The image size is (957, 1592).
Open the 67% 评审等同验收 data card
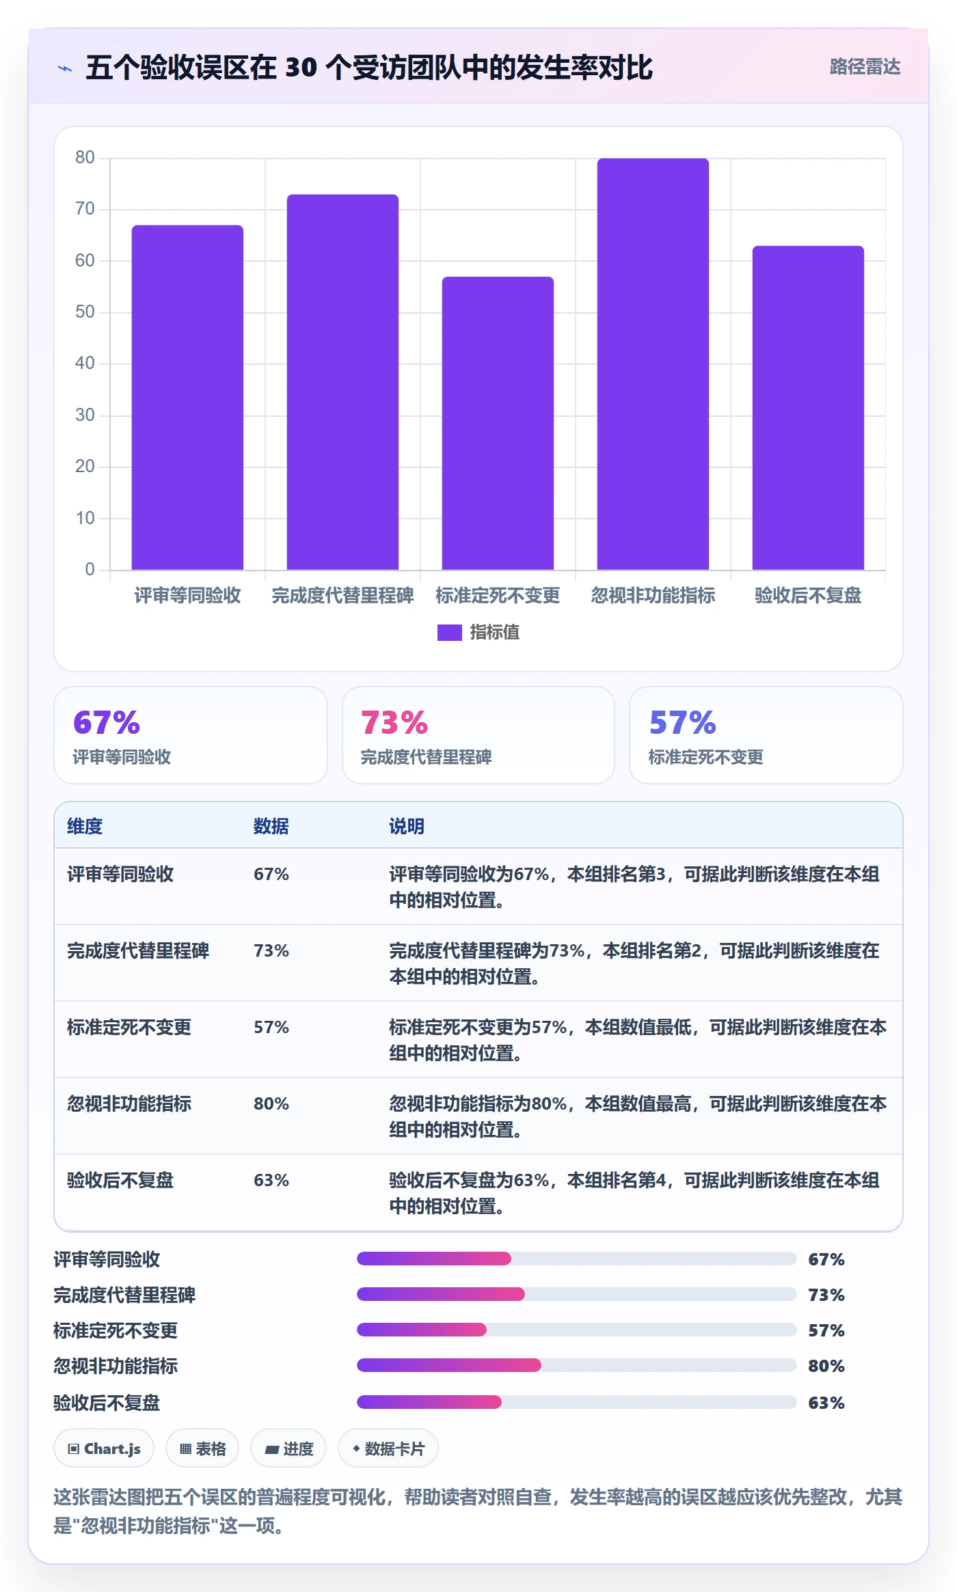(x=191, y=735)
